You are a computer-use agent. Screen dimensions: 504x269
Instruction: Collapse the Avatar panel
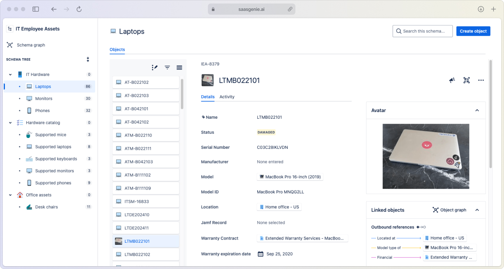(x=477, y=110)
